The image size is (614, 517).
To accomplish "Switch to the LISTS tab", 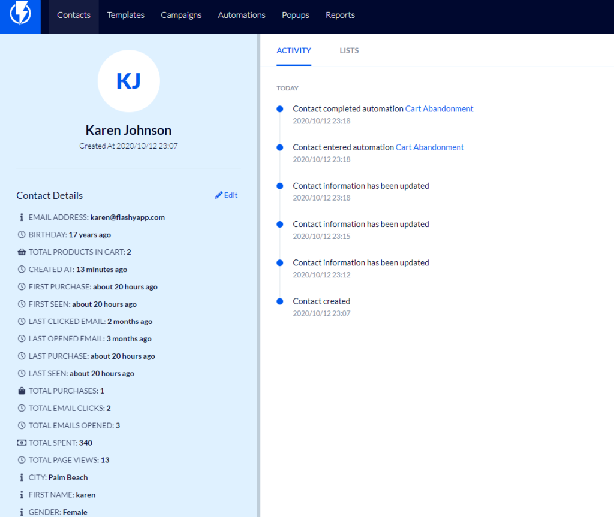I will 350,50.
